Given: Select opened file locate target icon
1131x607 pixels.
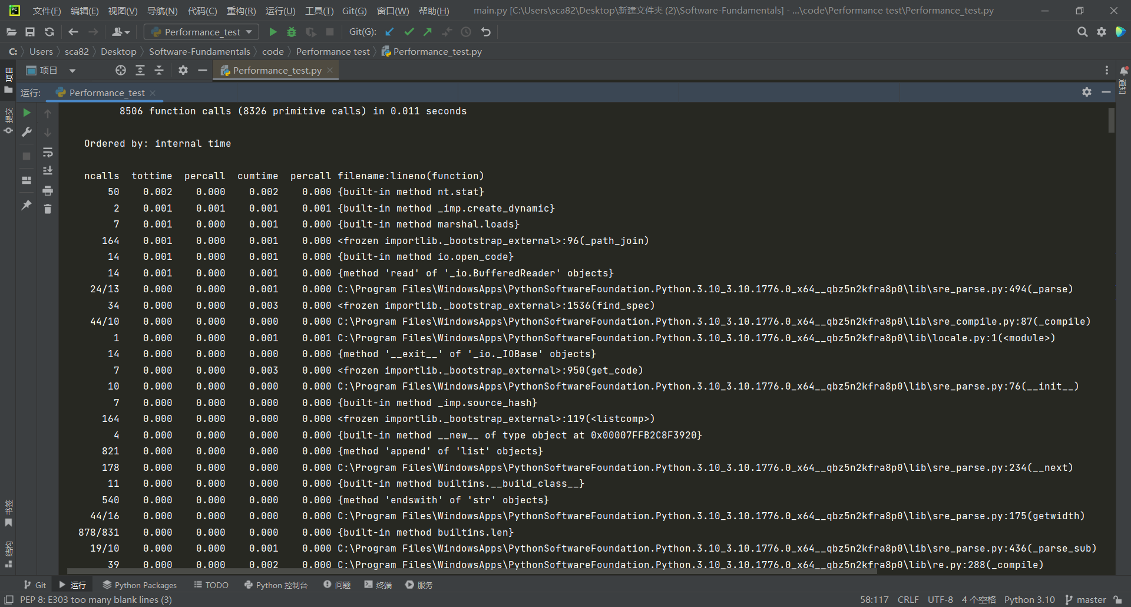Looking at the screenshot, I should (121, 70).
